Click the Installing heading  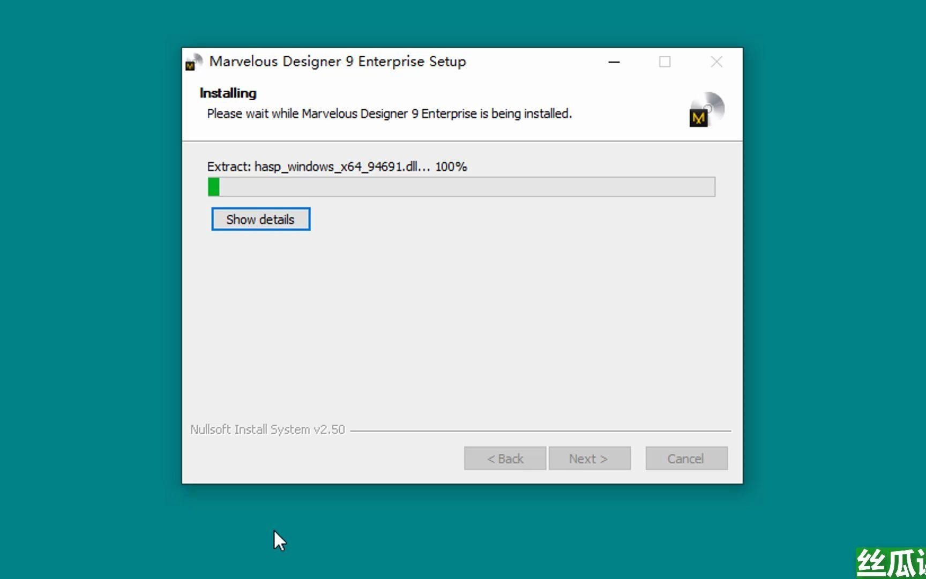point(228,93)
